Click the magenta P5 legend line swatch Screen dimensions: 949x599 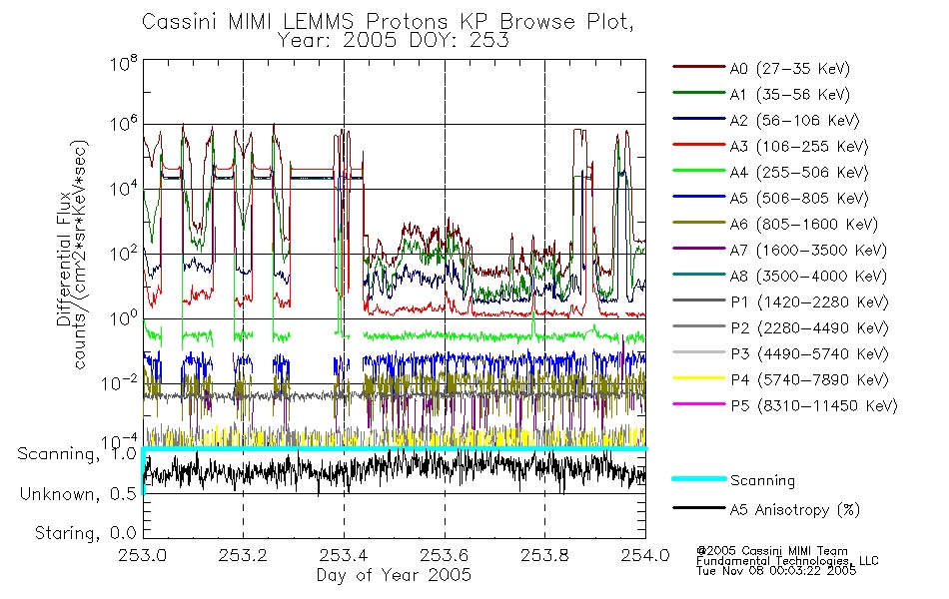pos(699,404)
